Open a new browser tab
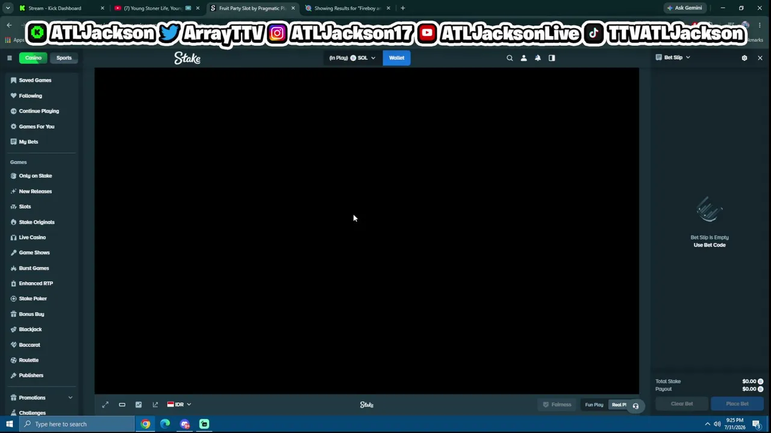Image resolution: width=771 pixels, height=433 pixels. point(403,8)
